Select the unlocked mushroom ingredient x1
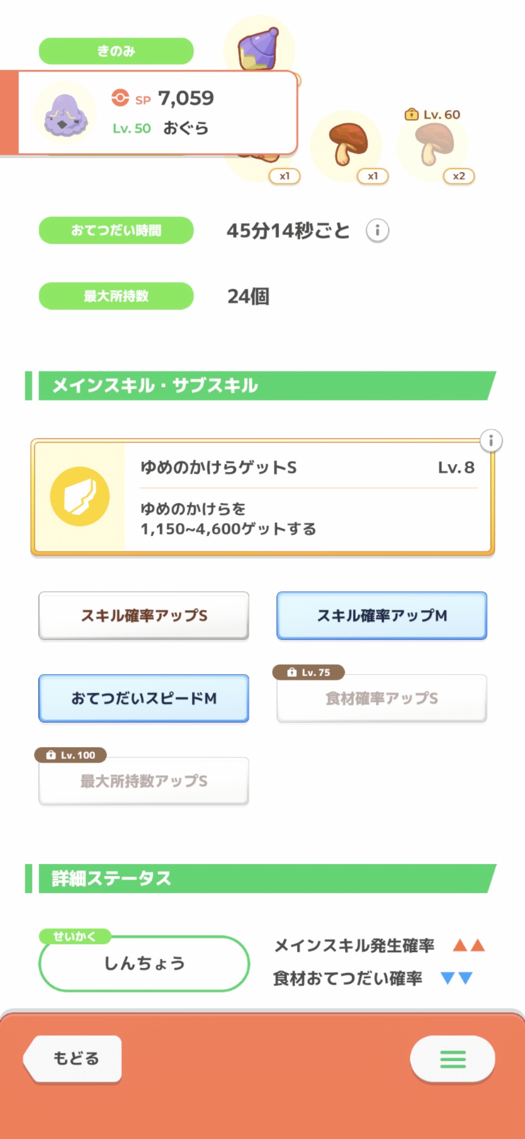525x1139 pixels. (x=347, y=145)
